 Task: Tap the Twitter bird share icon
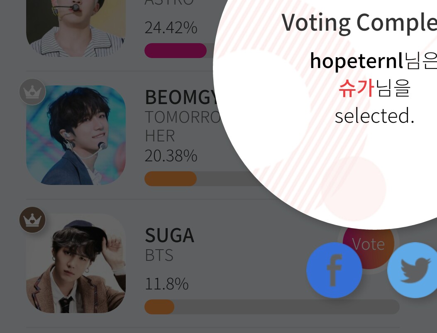click(x=413, y=270)
